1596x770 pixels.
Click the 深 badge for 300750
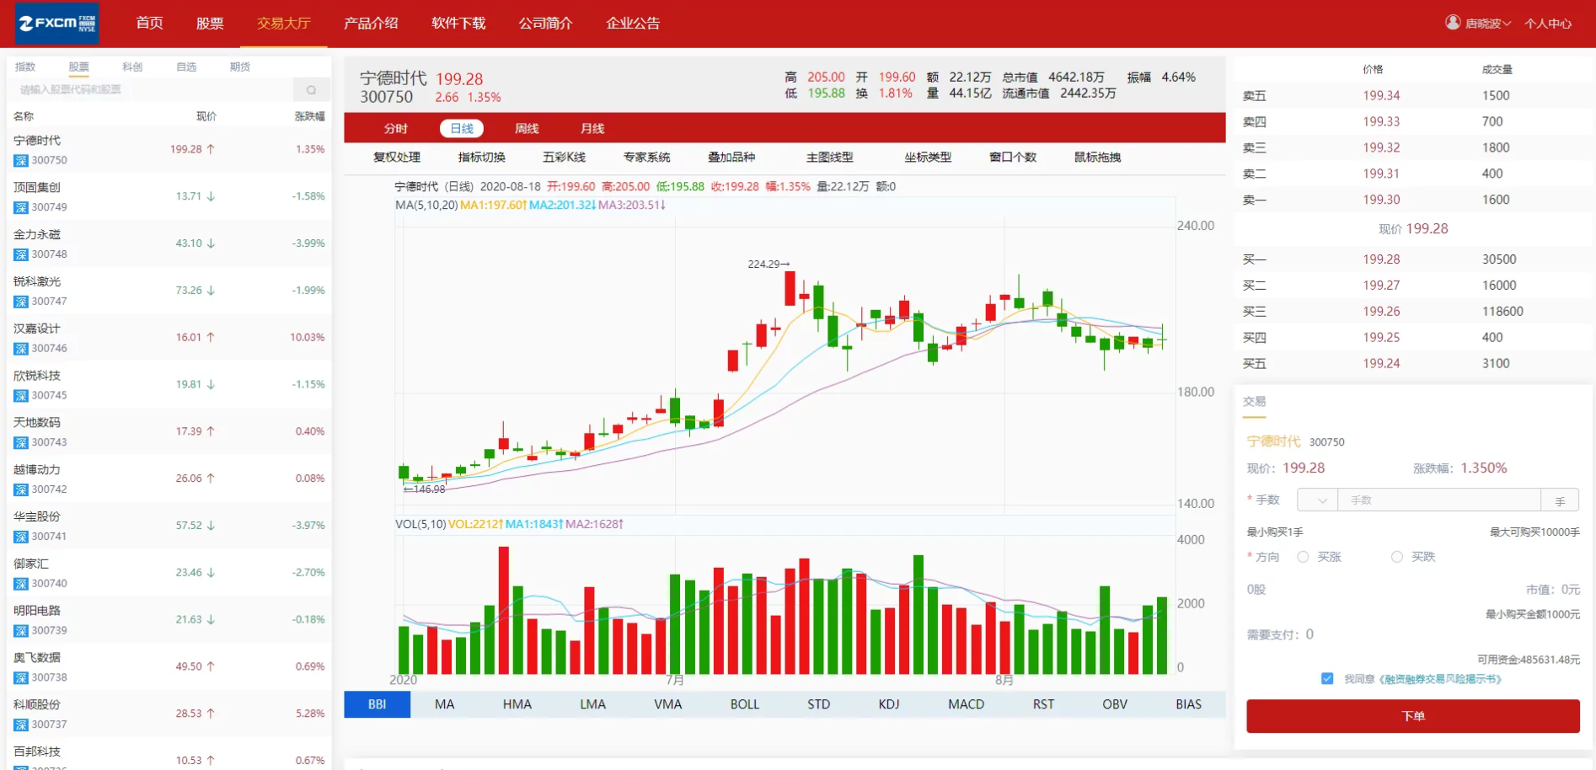21,160
